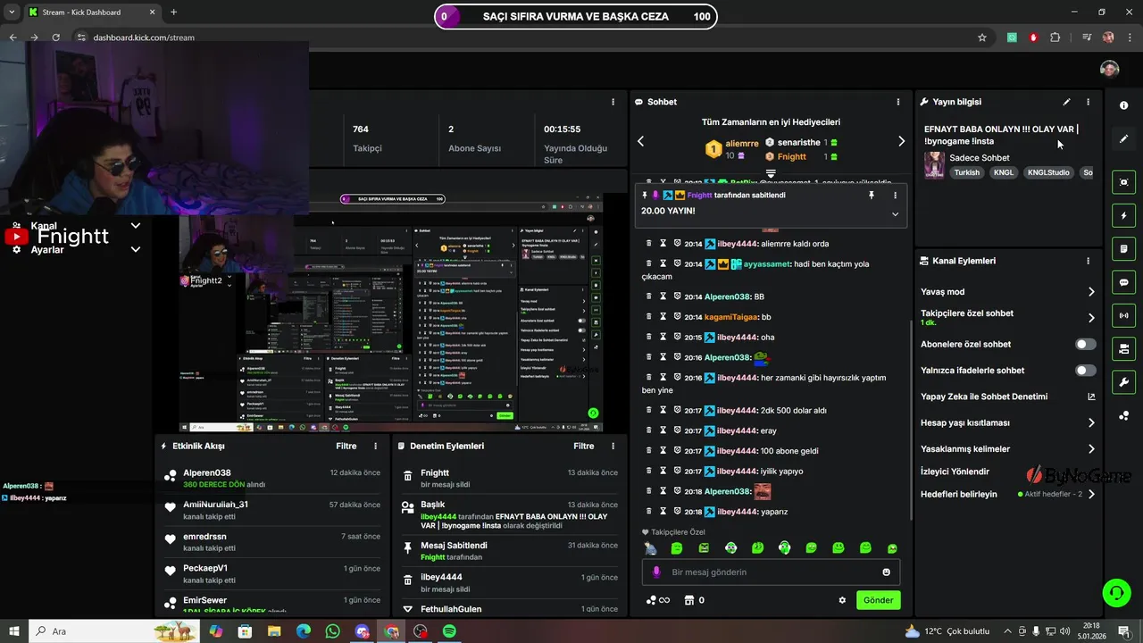Open Filtre in Etkinlik Akışı panel
This screenshot has height=643, width=1143.
pyautogui.click(x=346, y=446)
